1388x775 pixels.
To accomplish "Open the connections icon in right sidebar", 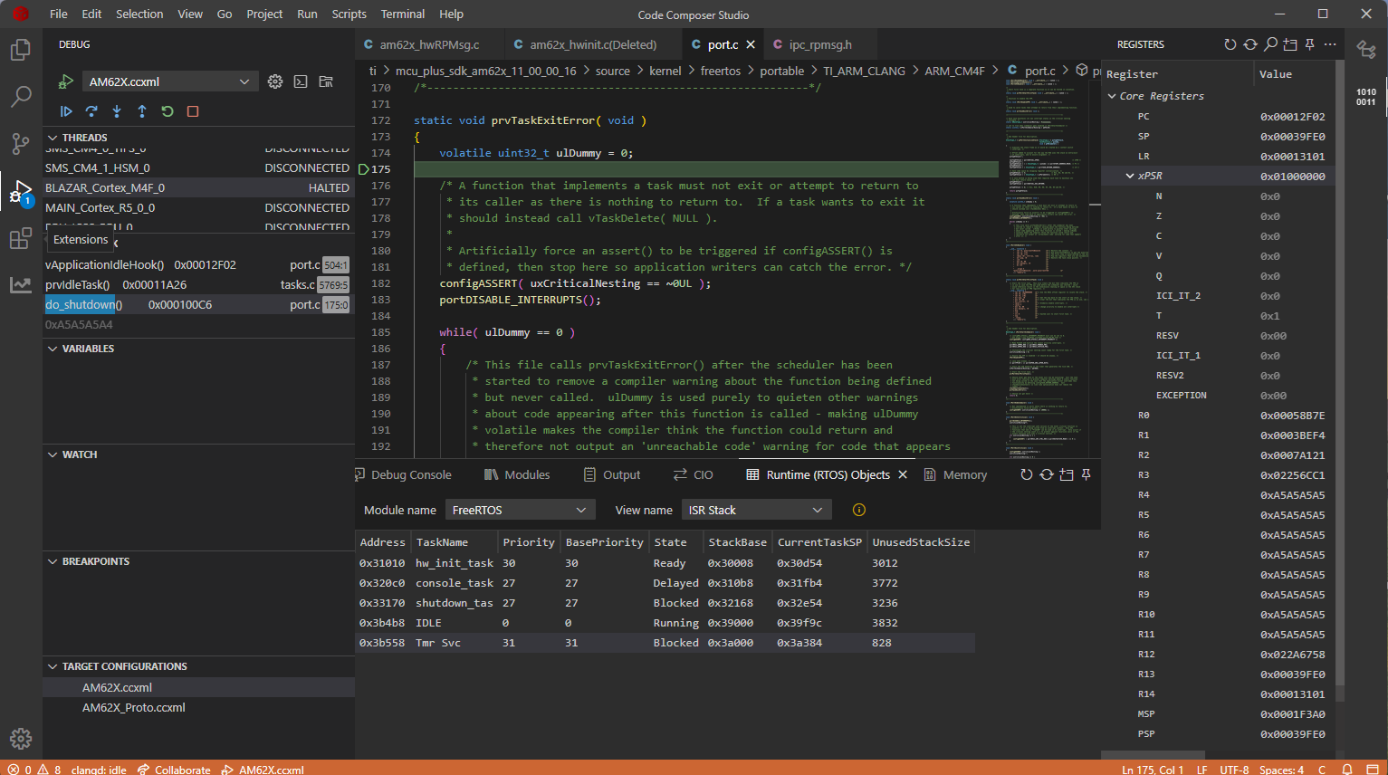I will tap(1366, 50).
